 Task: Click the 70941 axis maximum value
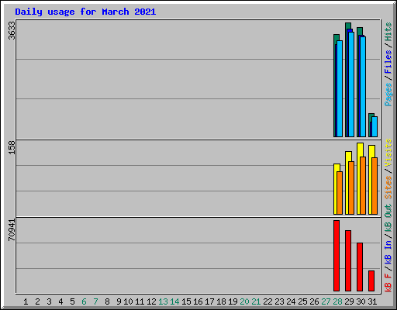[12, 230]
